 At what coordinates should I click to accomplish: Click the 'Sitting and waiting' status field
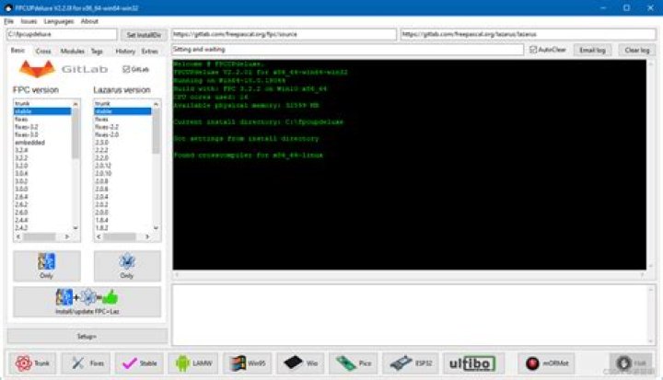point(347,50)
